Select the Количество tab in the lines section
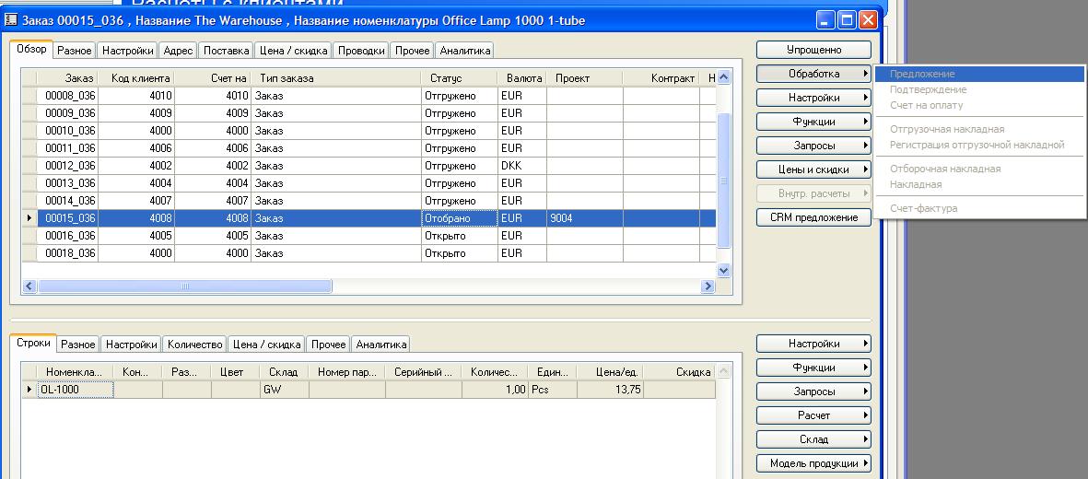This screenshot has width=1088, height=479. click(x=195, y=345)
